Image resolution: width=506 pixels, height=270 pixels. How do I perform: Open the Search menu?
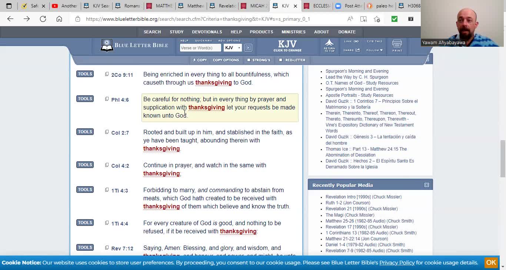[152, 32]
